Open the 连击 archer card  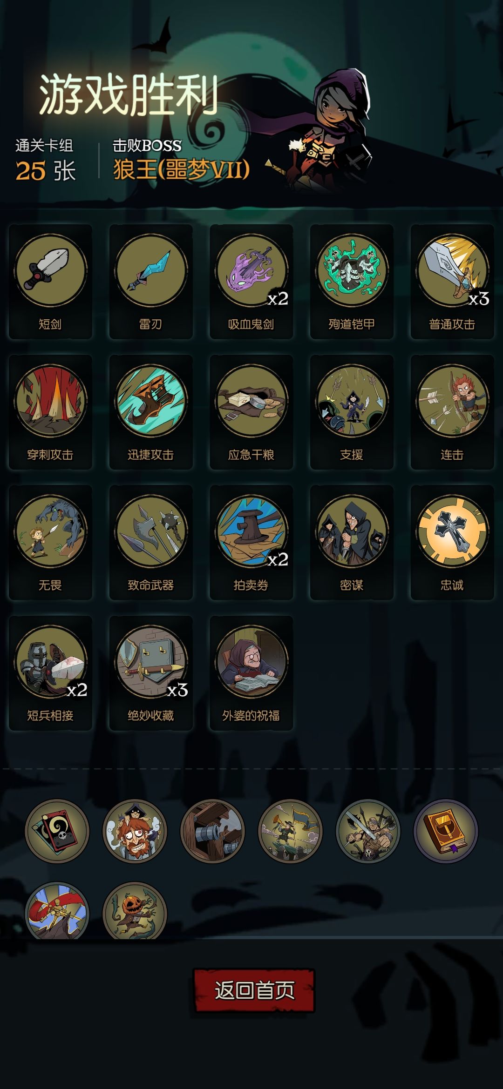(x=453, y=412)
